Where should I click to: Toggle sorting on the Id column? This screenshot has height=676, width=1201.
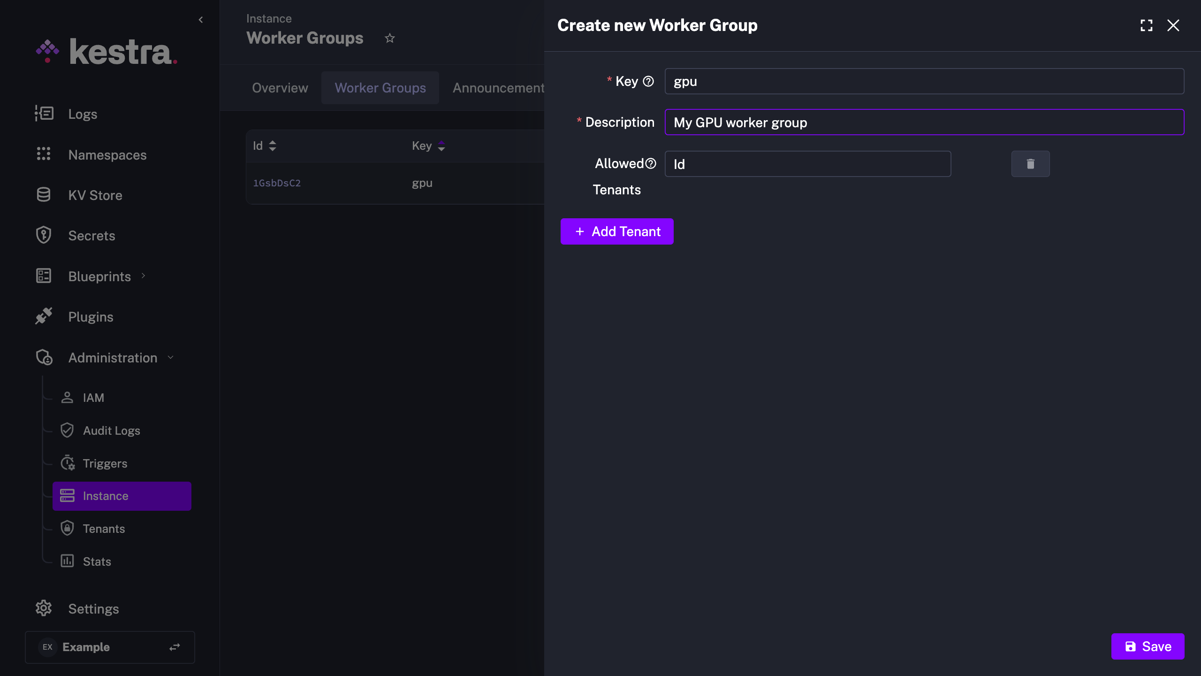coord(273,146)
